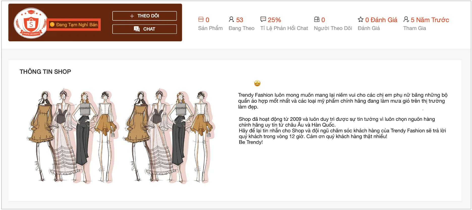Click the clock icon beside Đang Tạm Nghỉ Bán
472x210 pixels.
(x=52, y=24)
